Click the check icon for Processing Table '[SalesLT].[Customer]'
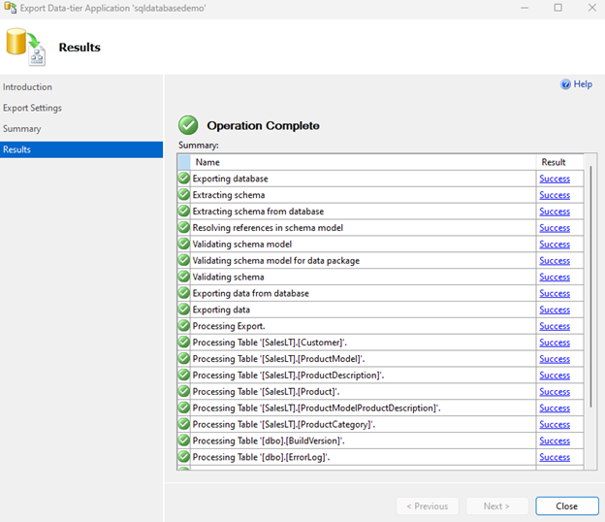Image resolution: width=605 pixels, height=522 pixels. 184,343
